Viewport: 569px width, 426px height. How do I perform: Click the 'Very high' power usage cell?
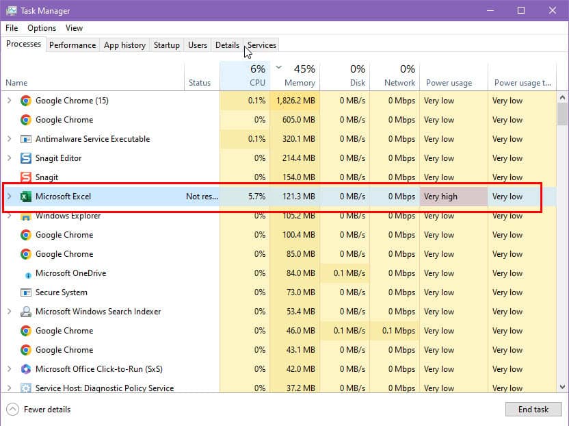point(454,197)
